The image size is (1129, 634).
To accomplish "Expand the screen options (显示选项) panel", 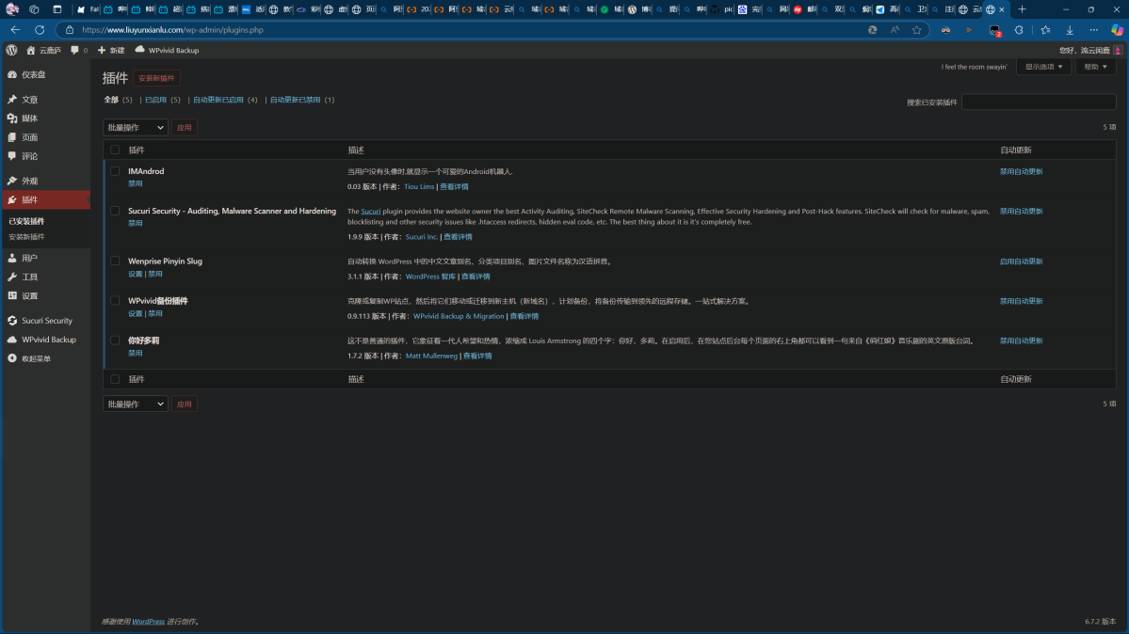I will coord(1043,68).
